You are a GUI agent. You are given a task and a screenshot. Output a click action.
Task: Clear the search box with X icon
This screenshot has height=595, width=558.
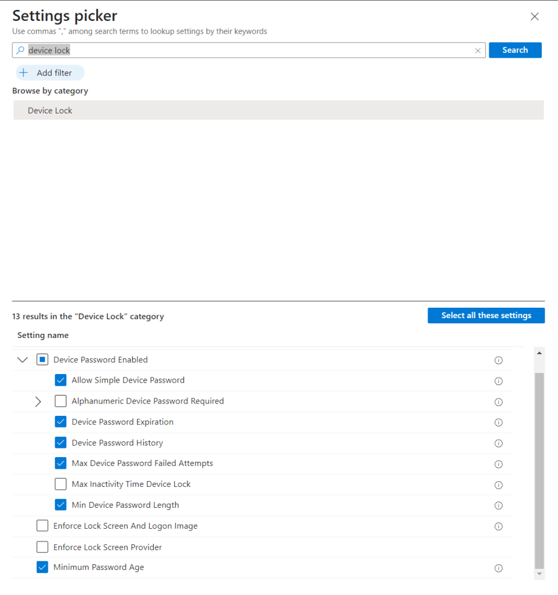coord(478,51)
